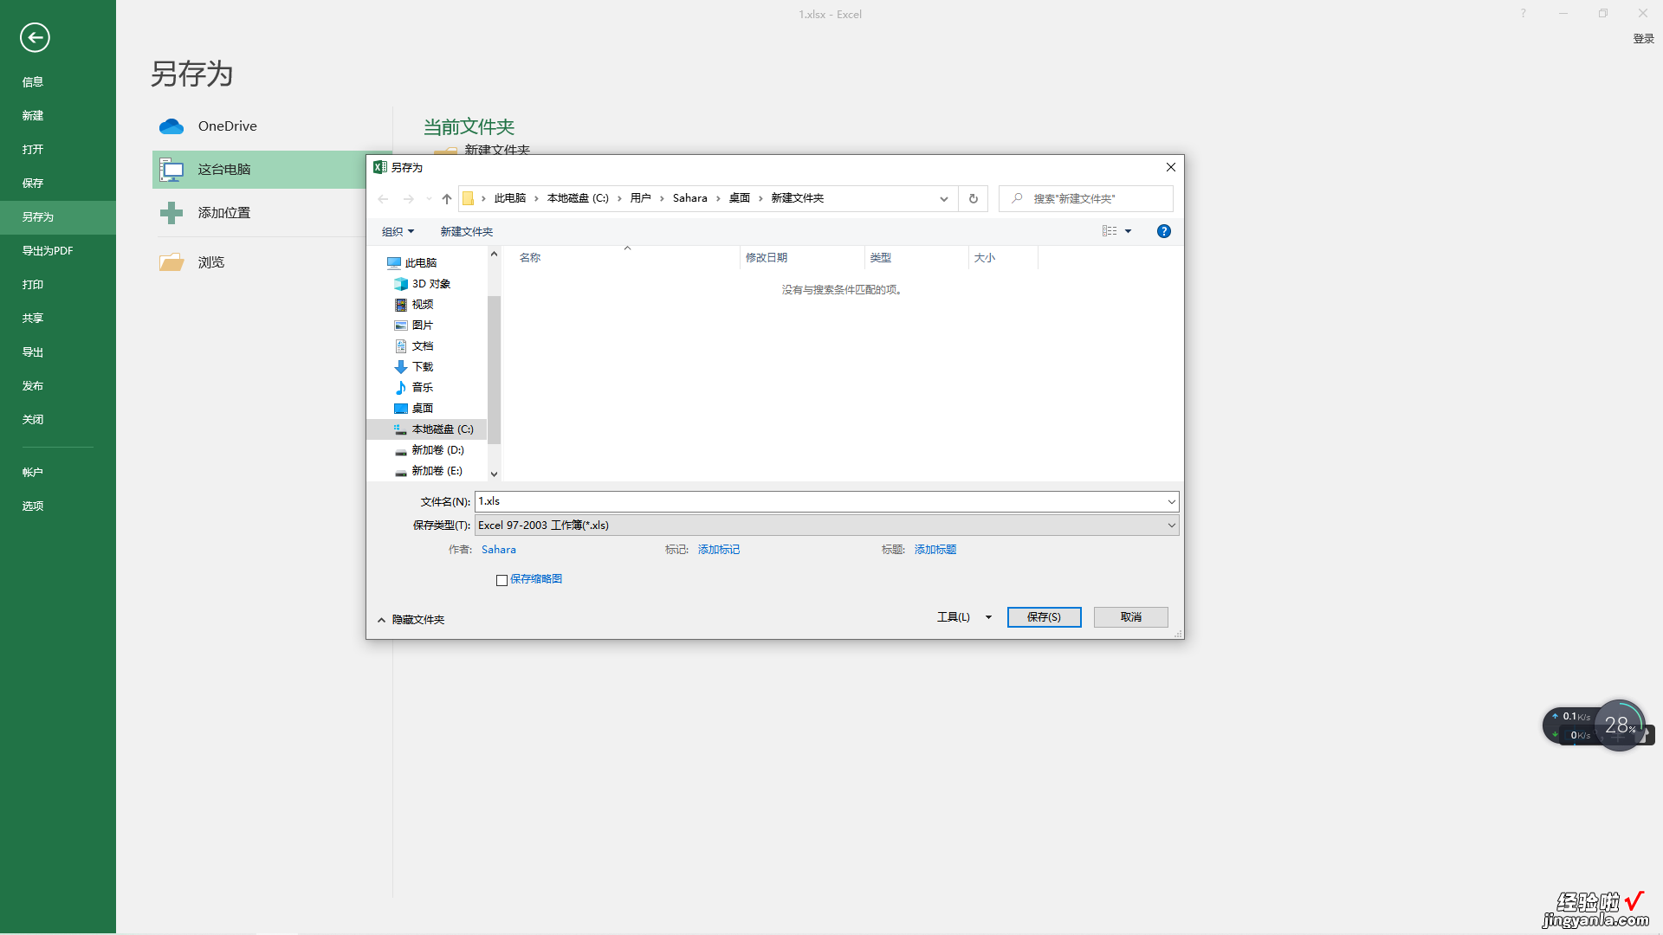Open the 信息 backstage tab
Viewport: 1663px width, 935px height.
[33, 82]
